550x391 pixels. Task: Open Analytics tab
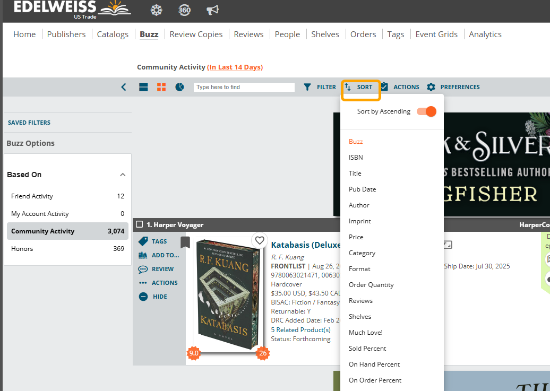point(485,34)
